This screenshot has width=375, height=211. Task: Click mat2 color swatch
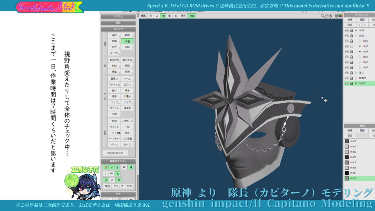(347, 141)
